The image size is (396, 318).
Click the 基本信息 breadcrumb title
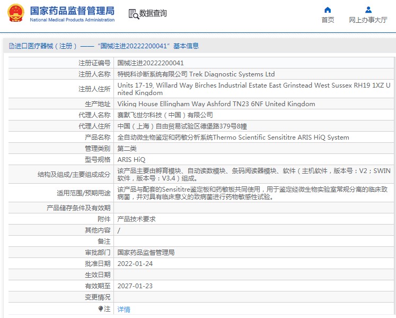point(186,46)
